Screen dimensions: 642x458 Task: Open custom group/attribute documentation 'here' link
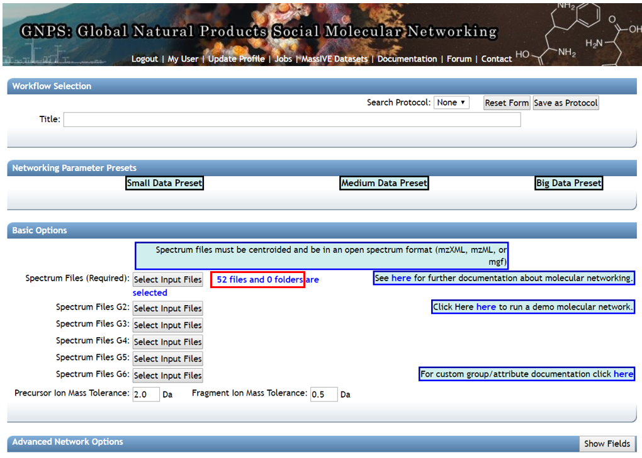[622, 374]
